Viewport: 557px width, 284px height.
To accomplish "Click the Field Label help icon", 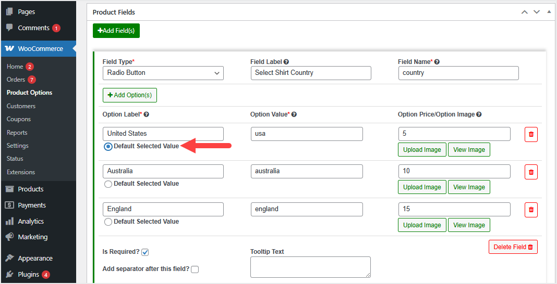I will coord(286,62).
